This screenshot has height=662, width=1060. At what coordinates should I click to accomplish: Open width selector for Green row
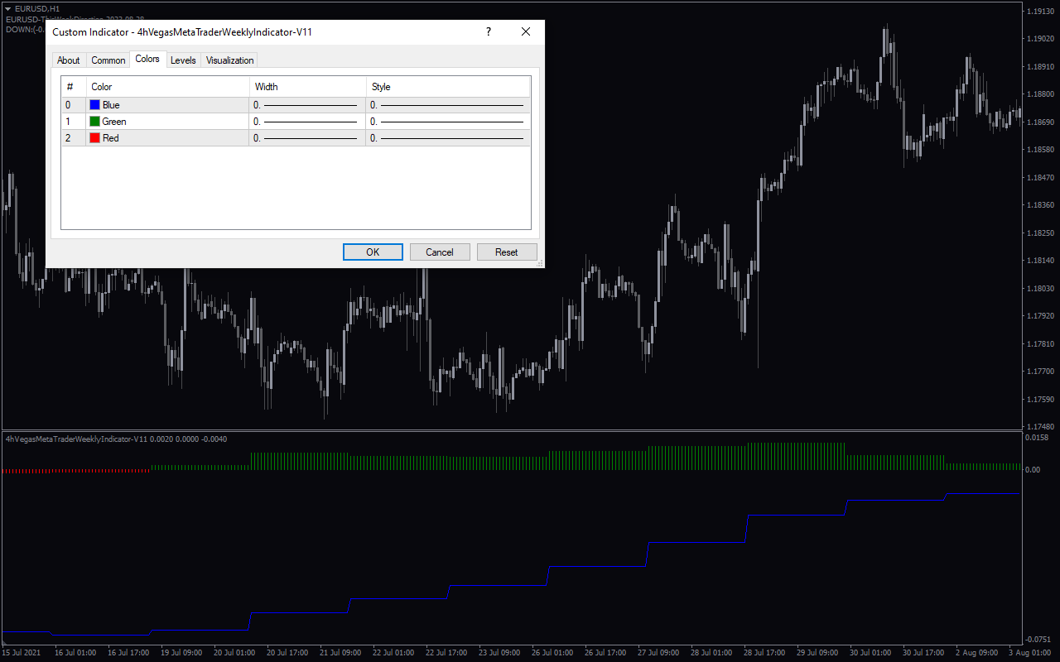(307, 122)
